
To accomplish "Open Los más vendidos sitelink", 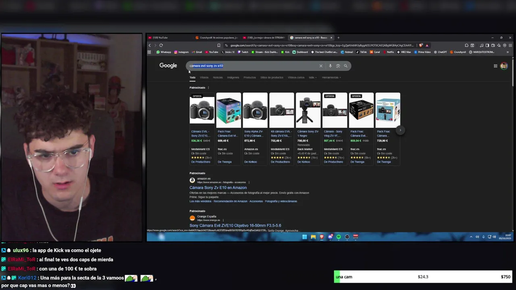I will [x=200, y=201].
